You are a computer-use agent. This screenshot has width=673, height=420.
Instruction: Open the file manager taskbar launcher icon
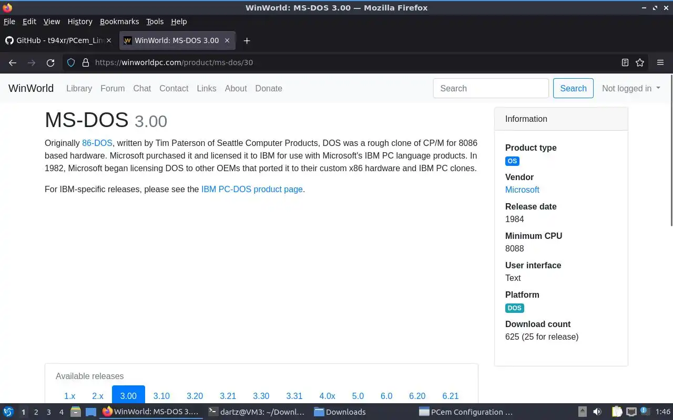[75, 412]
